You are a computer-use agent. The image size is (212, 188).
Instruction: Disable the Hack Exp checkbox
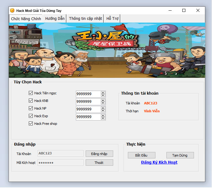[x=31, y=116]
